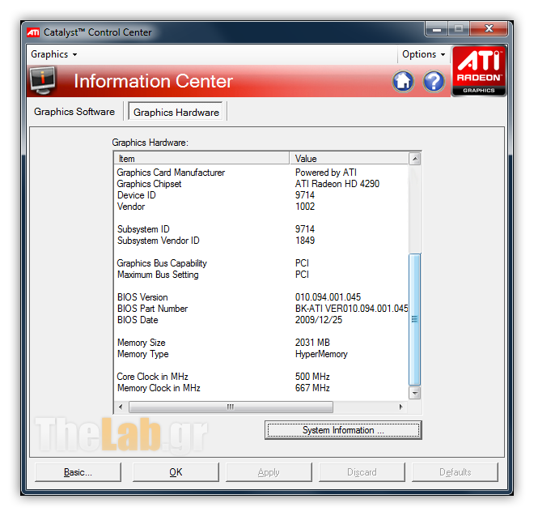Click the ATI title bar icon
Viewport: 534px width, 516px height.
click(33, 32)
